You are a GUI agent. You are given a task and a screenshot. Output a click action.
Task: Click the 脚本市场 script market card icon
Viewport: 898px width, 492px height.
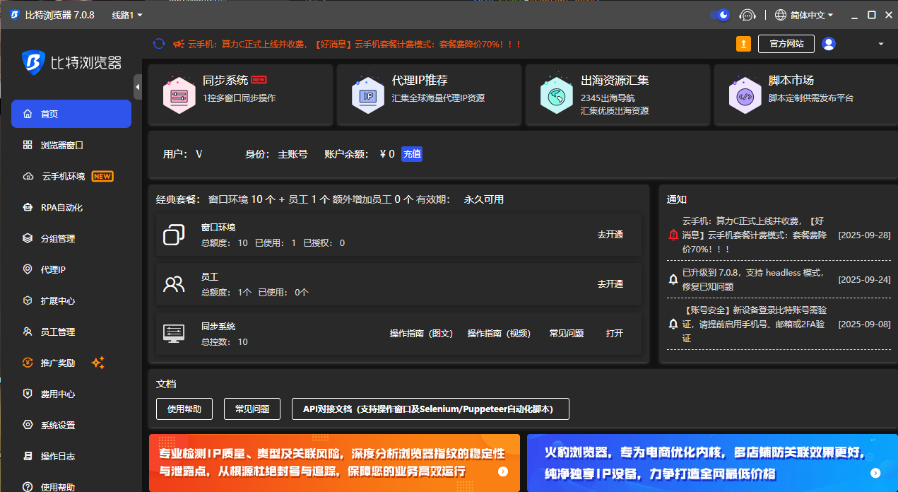pos(745,94)
